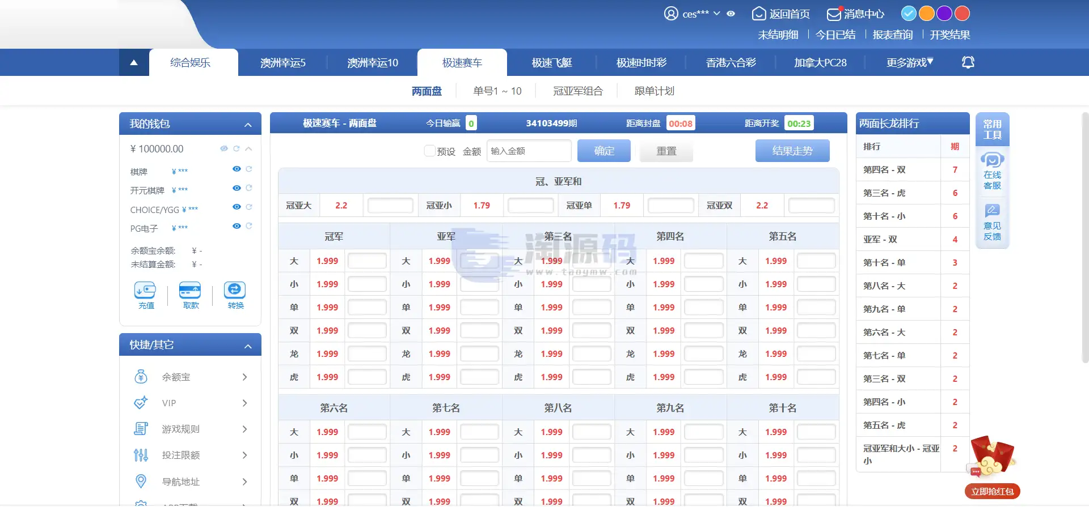Switch to the 澳洲幸运5 tab
The width and height of the screenshot is (1089, 507).
coord(283,62)
